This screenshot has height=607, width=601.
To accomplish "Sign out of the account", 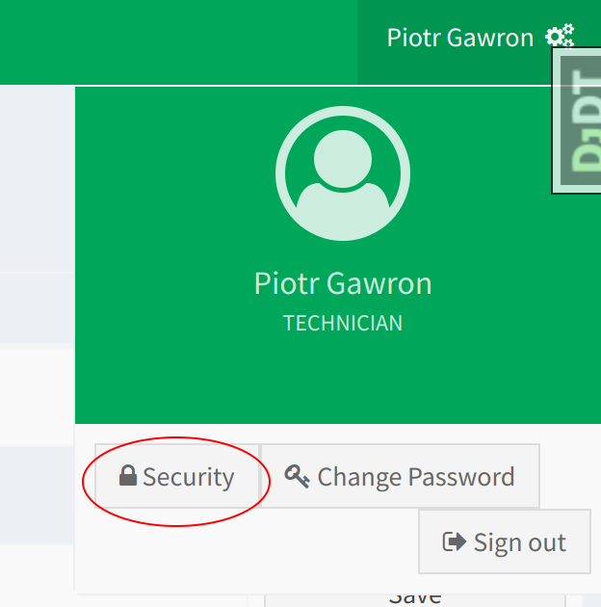I will [x=505, y=542].
